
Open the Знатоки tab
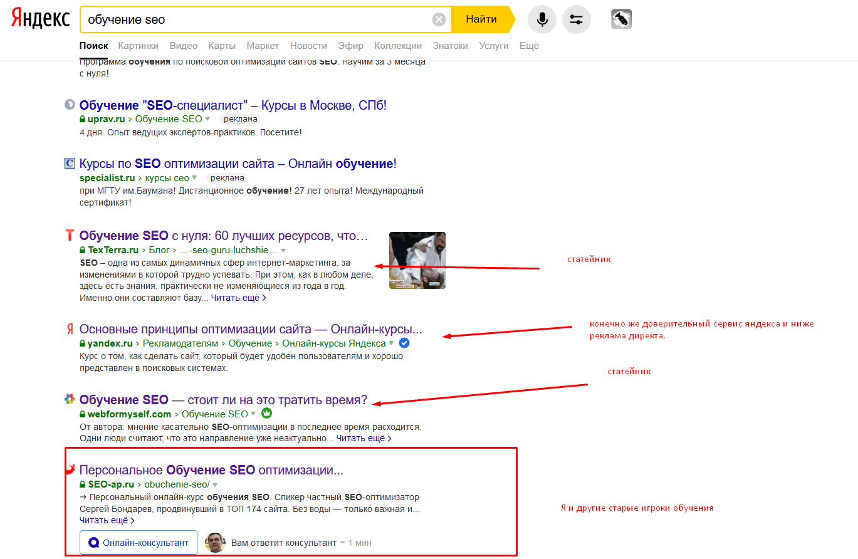pyautogui.click(x=450, y=46)
